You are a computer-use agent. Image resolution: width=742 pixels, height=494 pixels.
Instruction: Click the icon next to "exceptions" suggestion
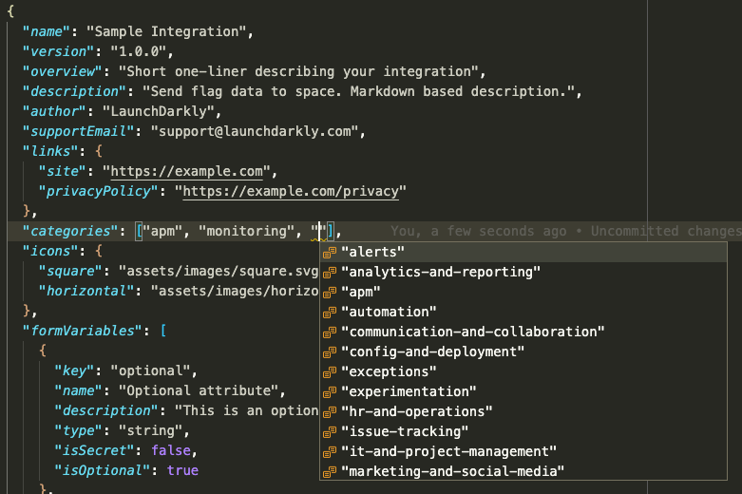(x=330, y=372)
